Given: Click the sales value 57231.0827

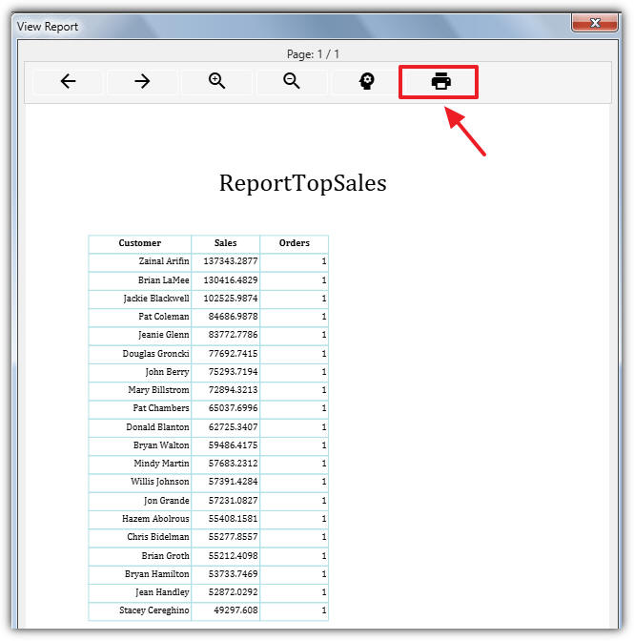Looking at the screenshot, I should pos(233,501).
